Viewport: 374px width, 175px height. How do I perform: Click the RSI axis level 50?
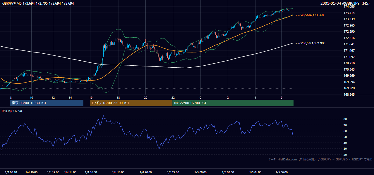pos(345,137)
